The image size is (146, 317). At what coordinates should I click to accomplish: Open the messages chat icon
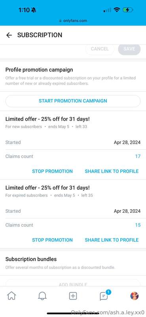104,296
